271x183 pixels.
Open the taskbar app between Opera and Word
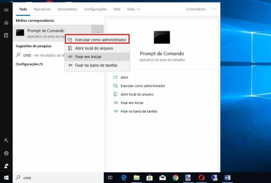coord(215,178)
